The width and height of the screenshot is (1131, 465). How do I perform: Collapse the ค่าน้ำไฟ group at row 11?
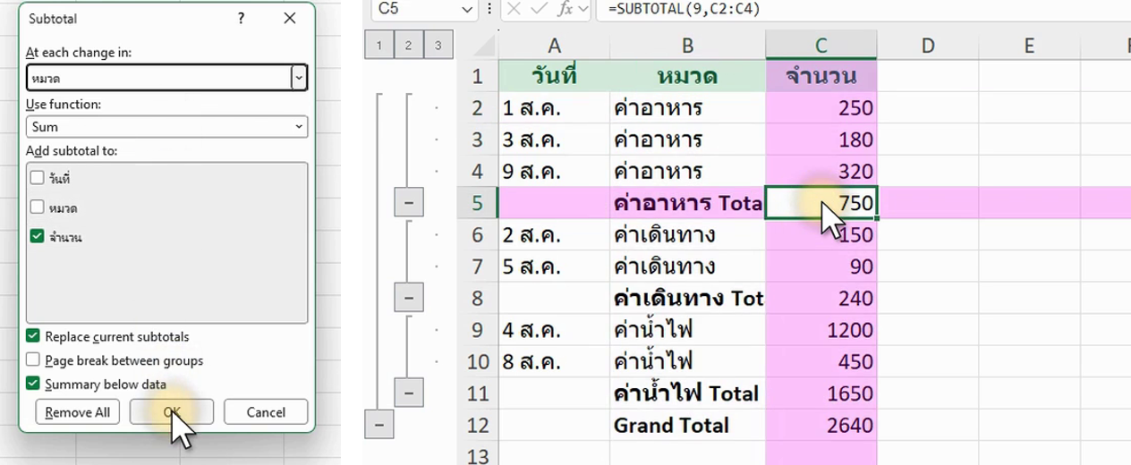[x=409, y=392]
